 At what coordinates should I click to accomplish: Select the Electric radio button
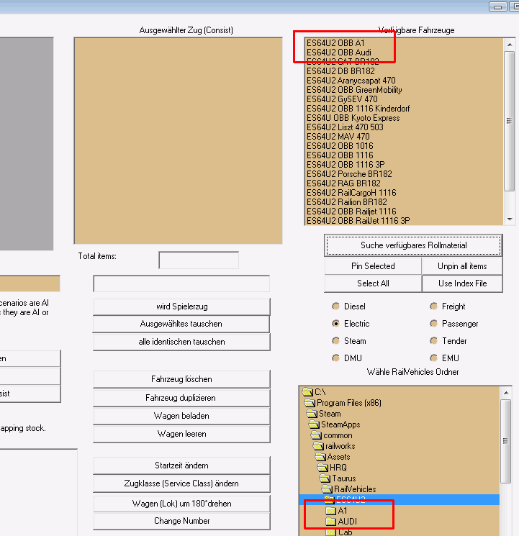pyautogui.click(x=336, y=323)
